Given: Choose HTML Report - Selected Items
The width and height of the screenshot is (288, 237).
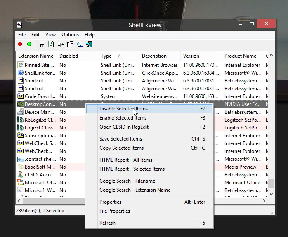Looking at the screenshot, I should (x=149, y=169).
